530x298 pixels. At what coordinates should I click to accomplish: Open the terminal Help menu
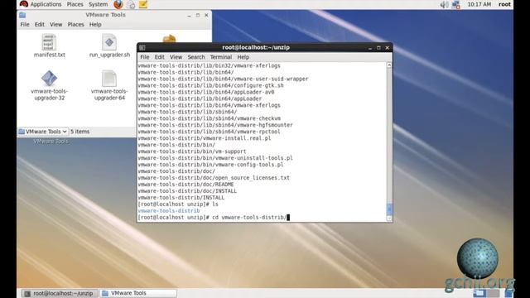[243, 57]
